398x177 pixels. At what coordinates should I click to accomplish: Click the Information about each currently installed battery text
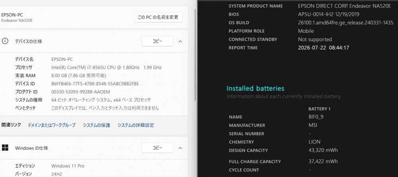(x=283, y=96)
